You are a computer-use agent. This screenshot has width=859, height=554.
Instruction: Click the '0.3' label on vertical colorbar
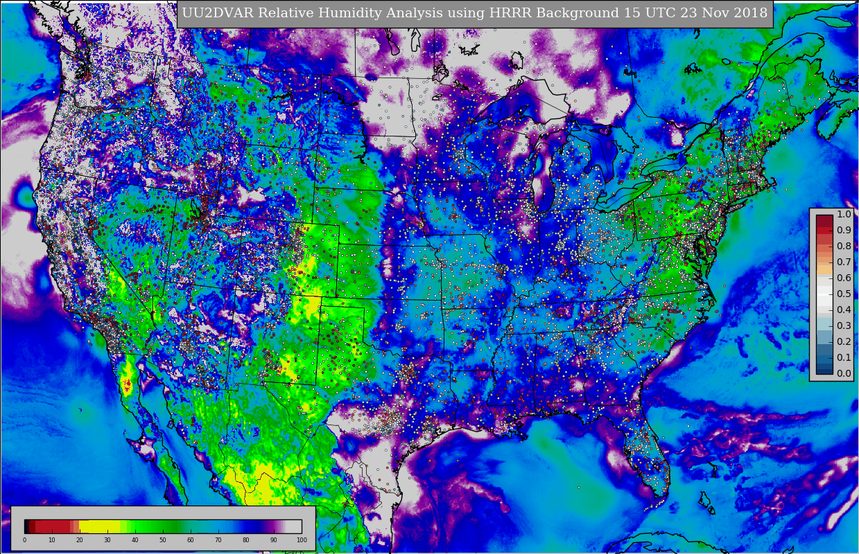click(844, 326)
